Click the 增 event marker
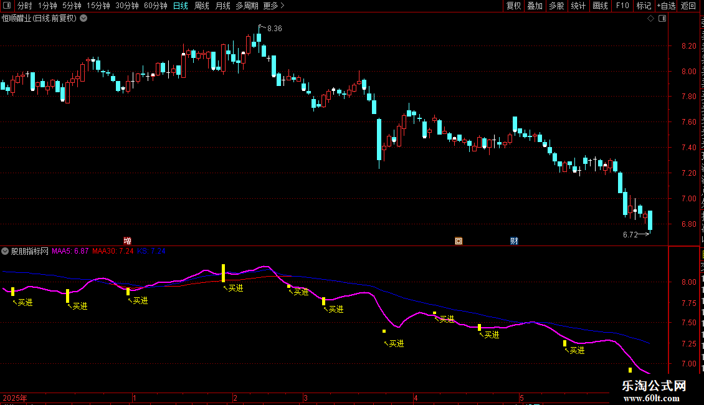Image resolution: width=704 pixels, height=405 pixels. (x=128, y=241)
